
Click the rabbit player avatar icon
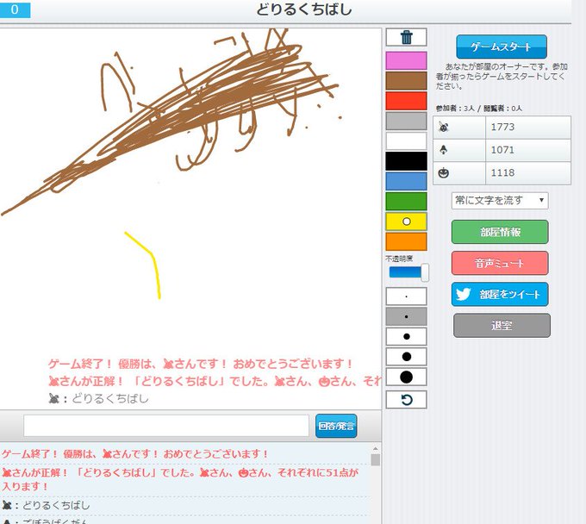[444, 127]
